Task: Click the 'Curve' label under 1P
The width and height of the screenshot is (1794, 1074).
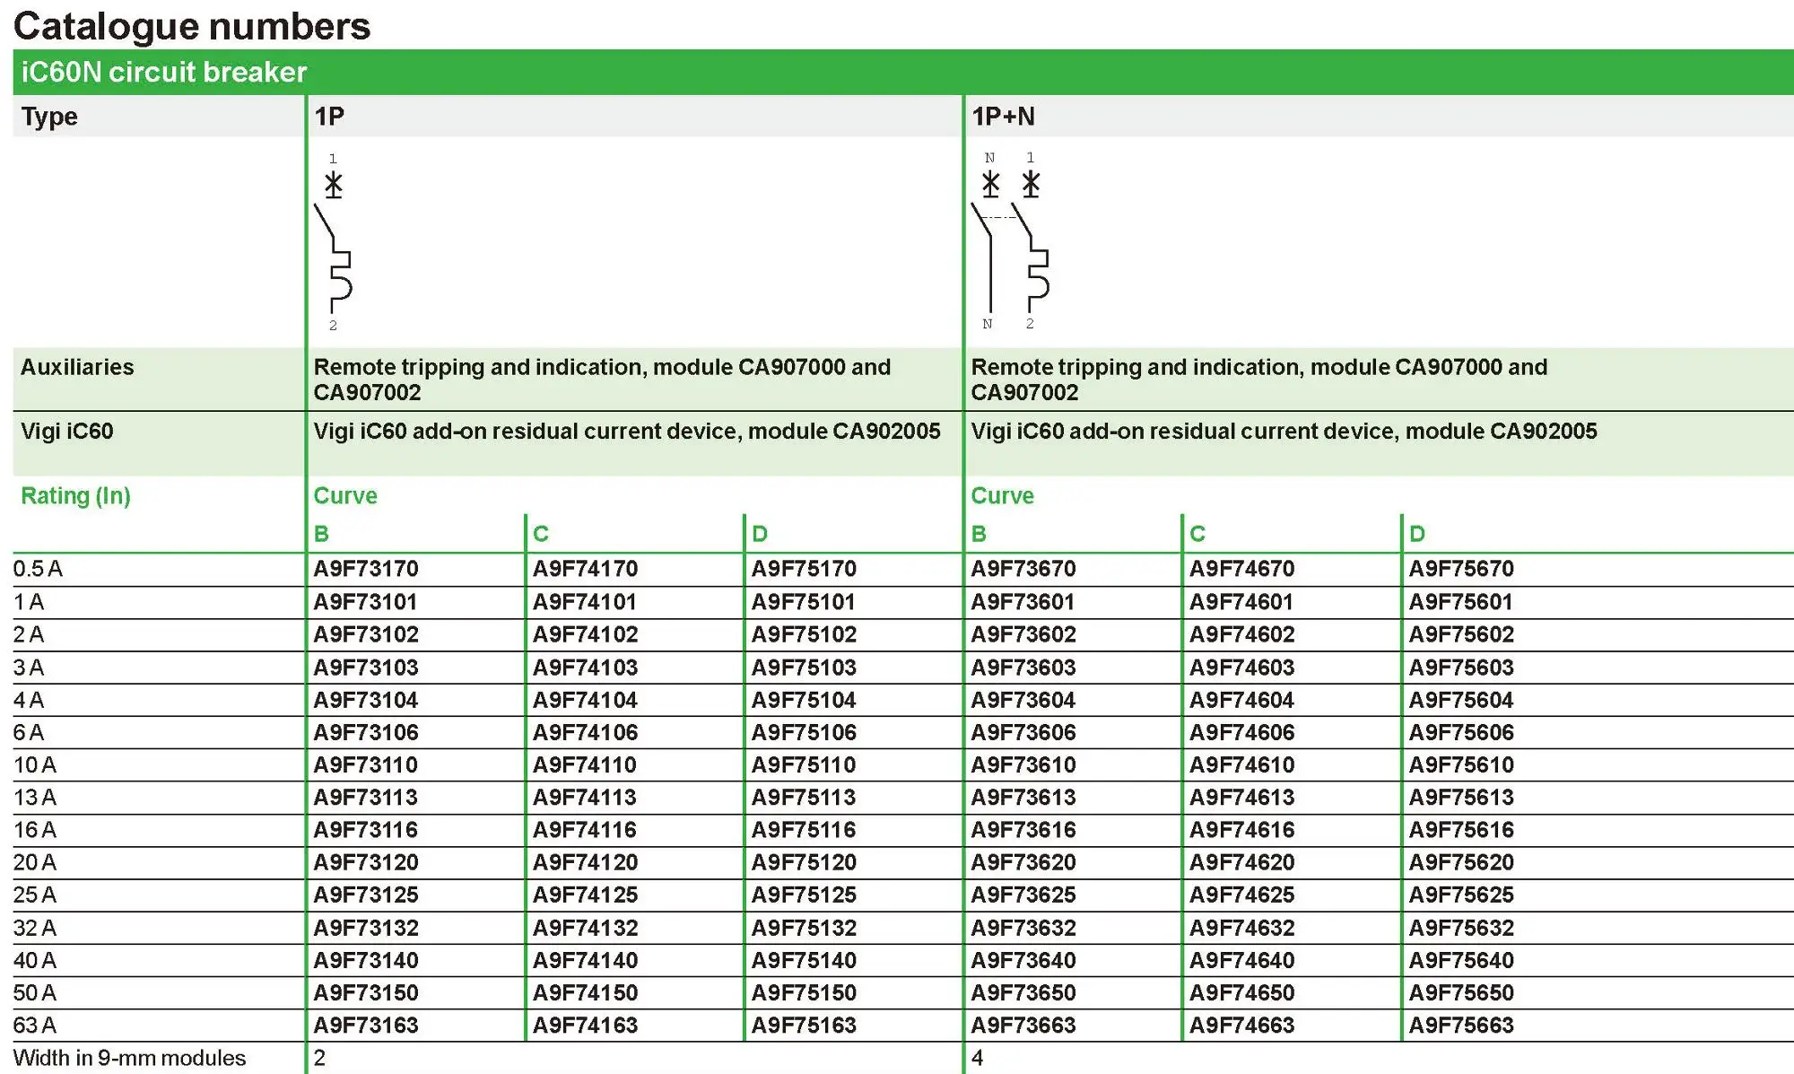Action: (x=345, y=496)
